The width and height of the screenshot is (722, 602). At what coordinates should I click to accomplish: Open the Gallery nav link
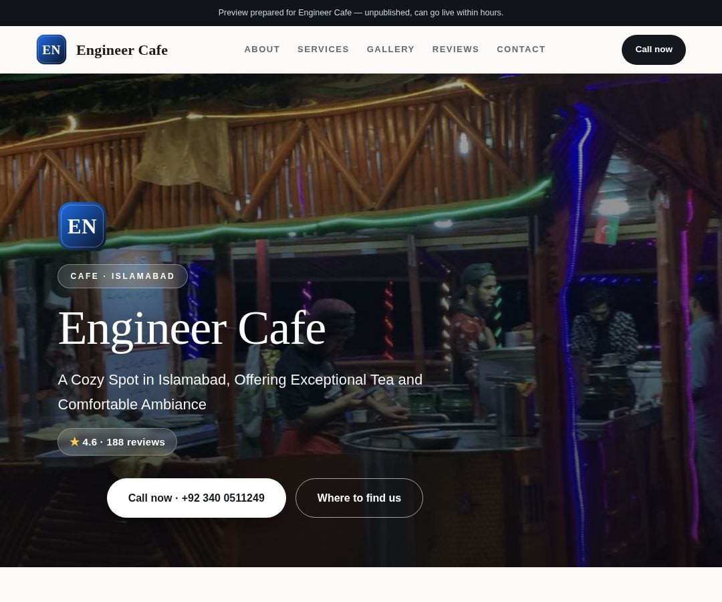tap(390, 49)
